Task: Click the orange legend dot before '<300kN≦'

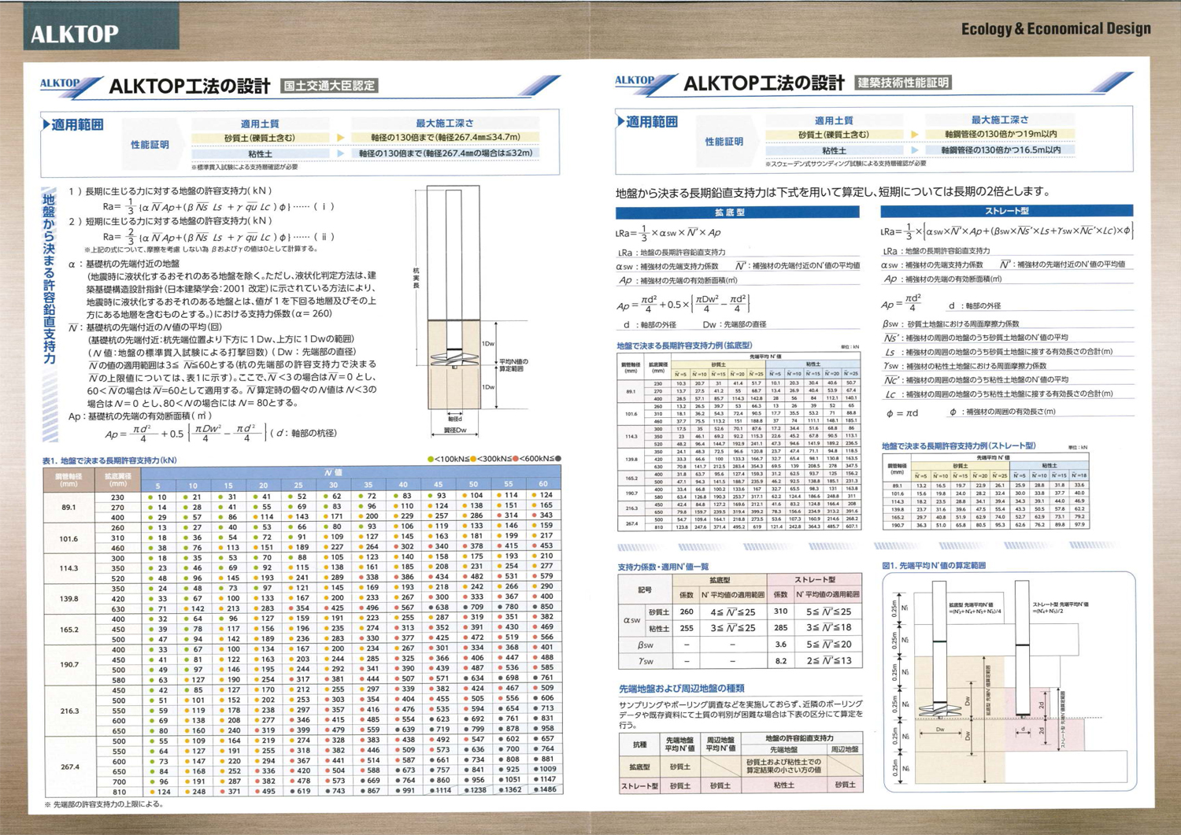Action: coord(473,459)
